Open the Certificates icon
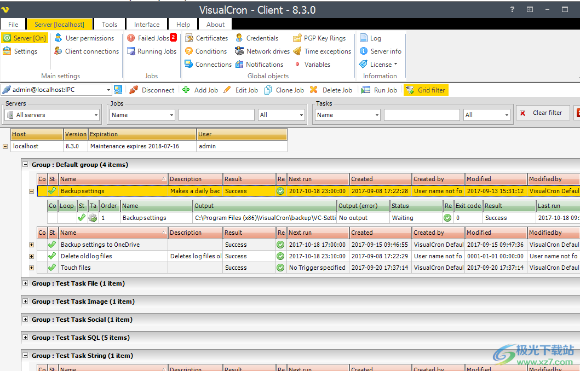The image size is (580, 371). tap(189, 38)
